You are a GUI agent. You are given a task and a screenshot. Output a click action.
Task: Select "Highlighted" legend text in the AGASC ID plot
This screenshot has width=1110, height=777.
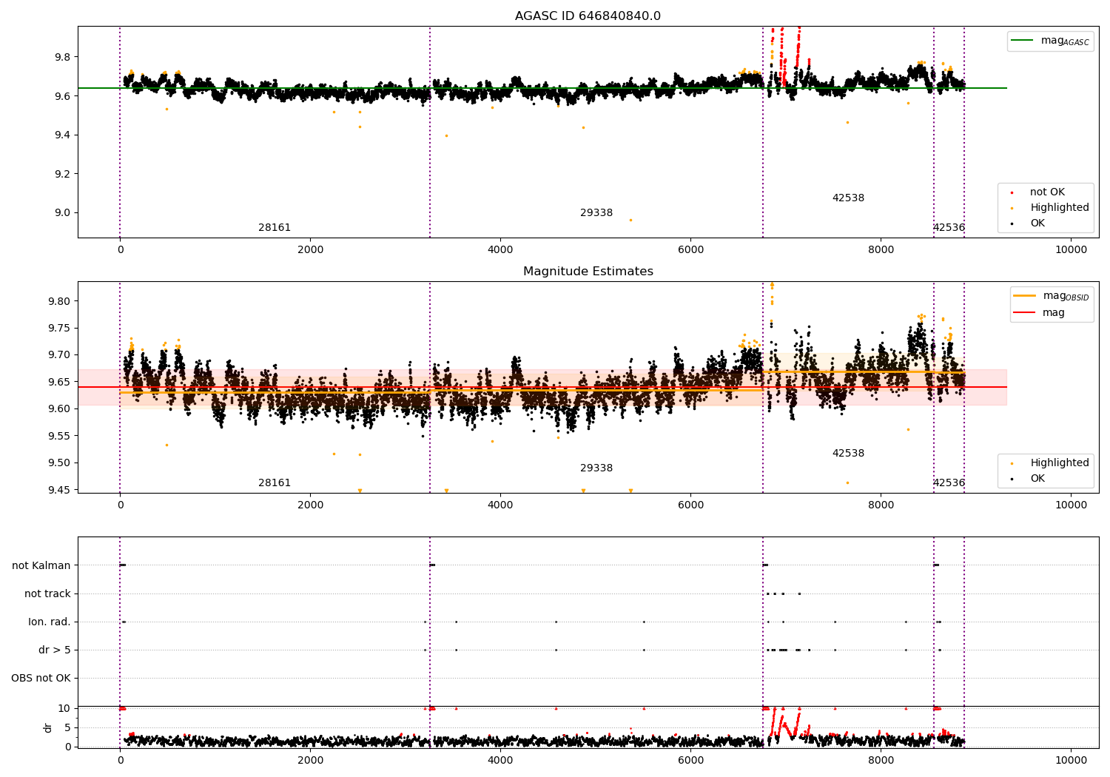click(1060, 208)
